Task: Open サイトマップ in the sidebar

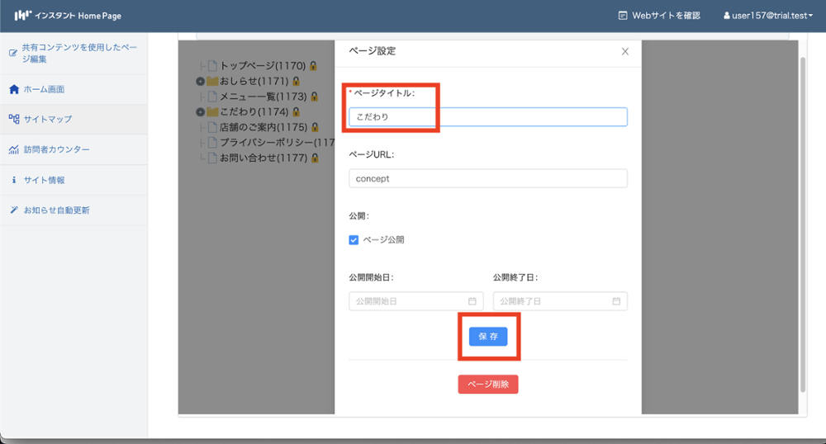Action: point(47,119)
